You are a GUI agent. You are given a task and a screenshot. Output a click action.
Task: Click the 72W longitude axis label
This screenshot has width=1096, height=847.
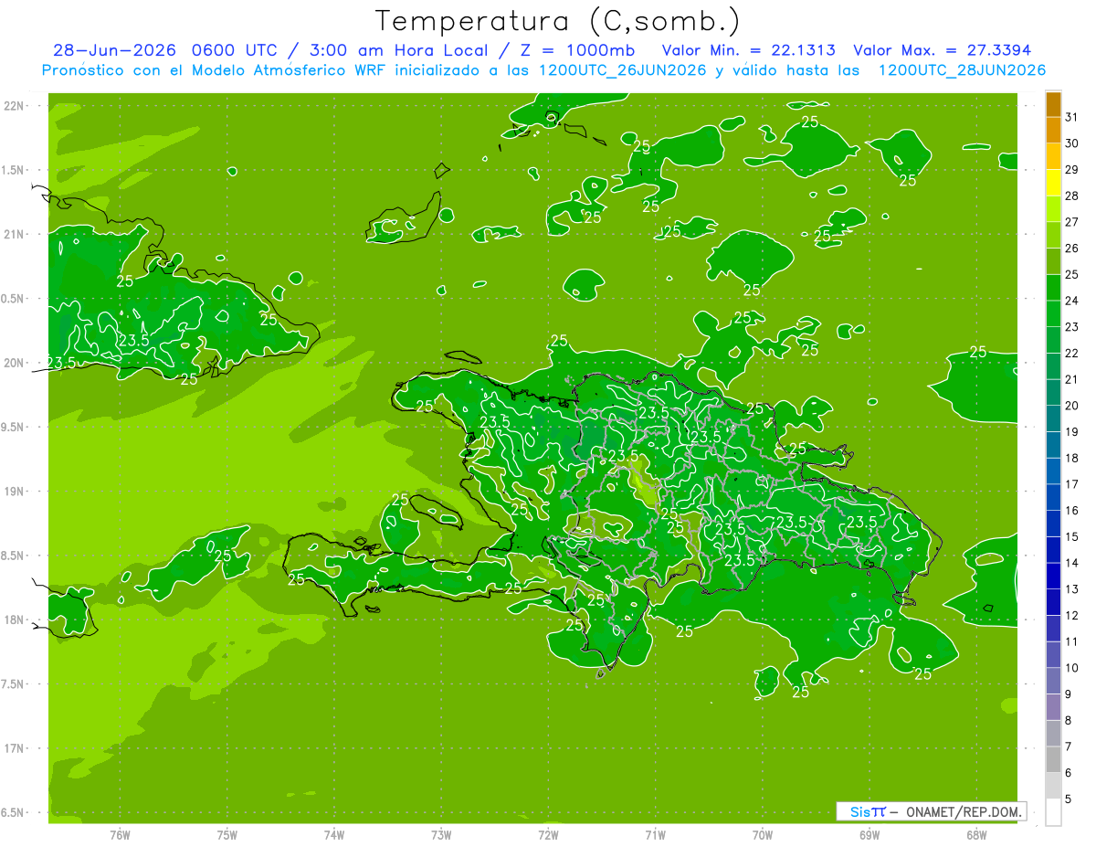[548, 835]
